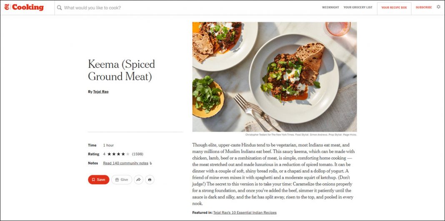
Task: Click the fourth rating star
Action: pyautogui.click(x=123, y=154)
